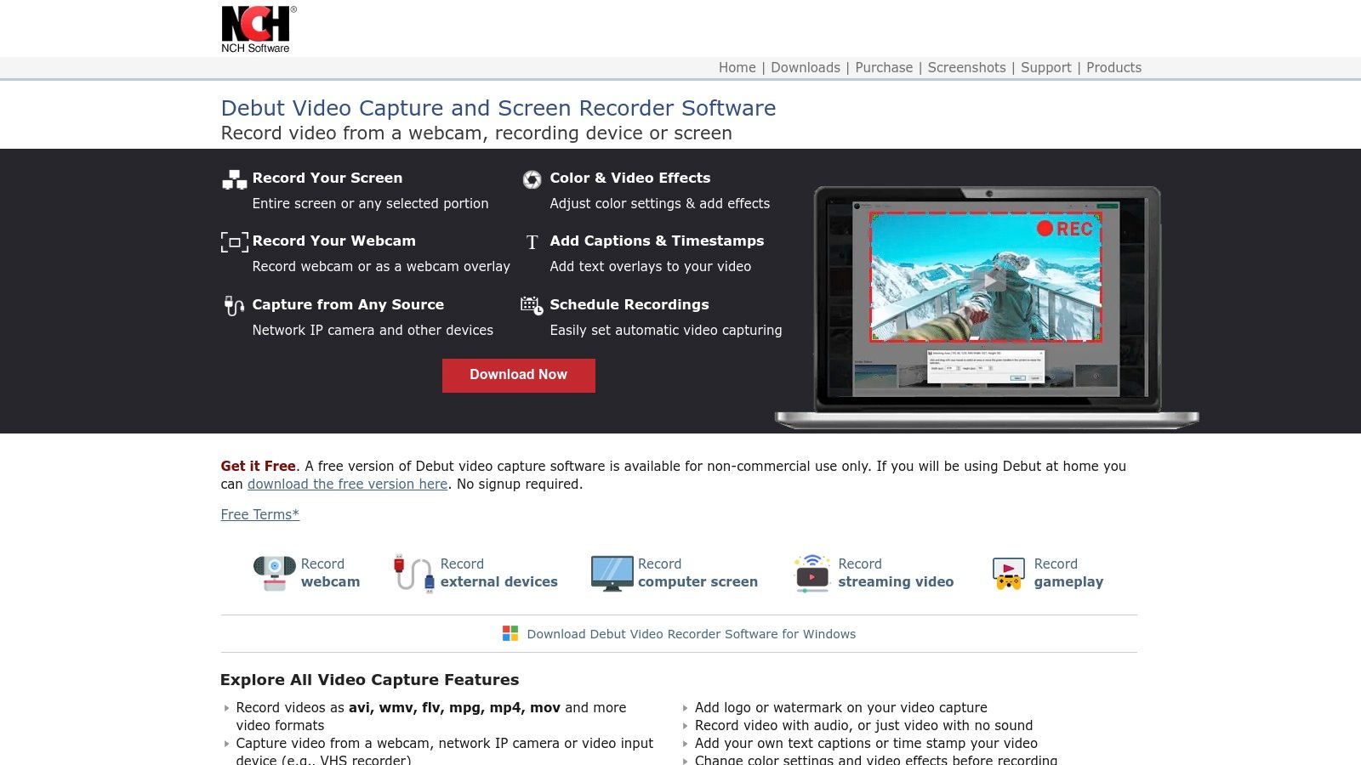View the Free Terms link
The height and width of the screenshot is (765, 1361).
(x=259, y=514)
